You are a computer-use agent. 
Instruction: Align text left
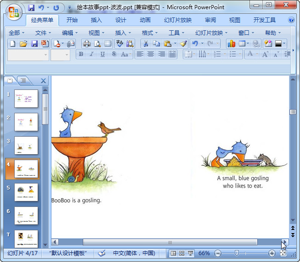140,54
